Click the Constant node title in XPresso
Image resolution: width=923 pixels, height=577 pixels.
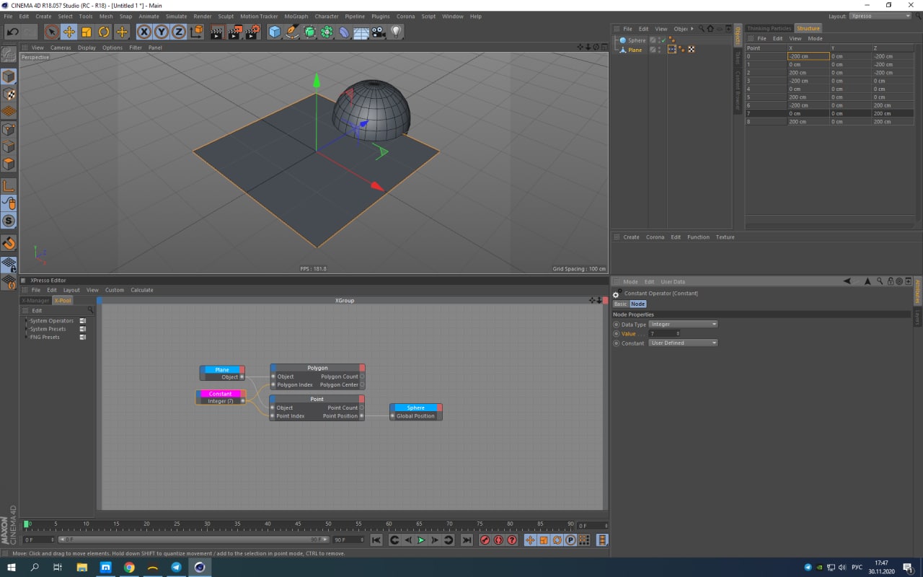pyautogui.click(x=220, y=394)
